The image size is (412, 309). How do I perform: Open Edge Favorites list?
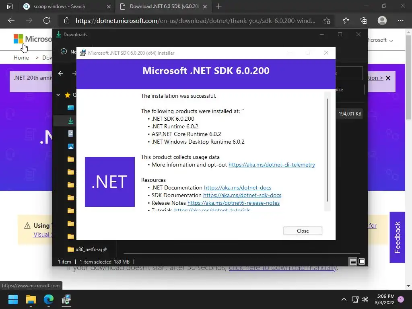coord(346,21)
